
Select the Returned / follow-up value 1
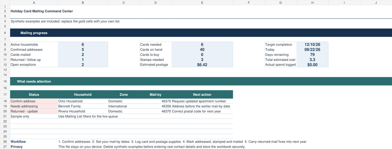pyautogui.click(x=83, y=60)
